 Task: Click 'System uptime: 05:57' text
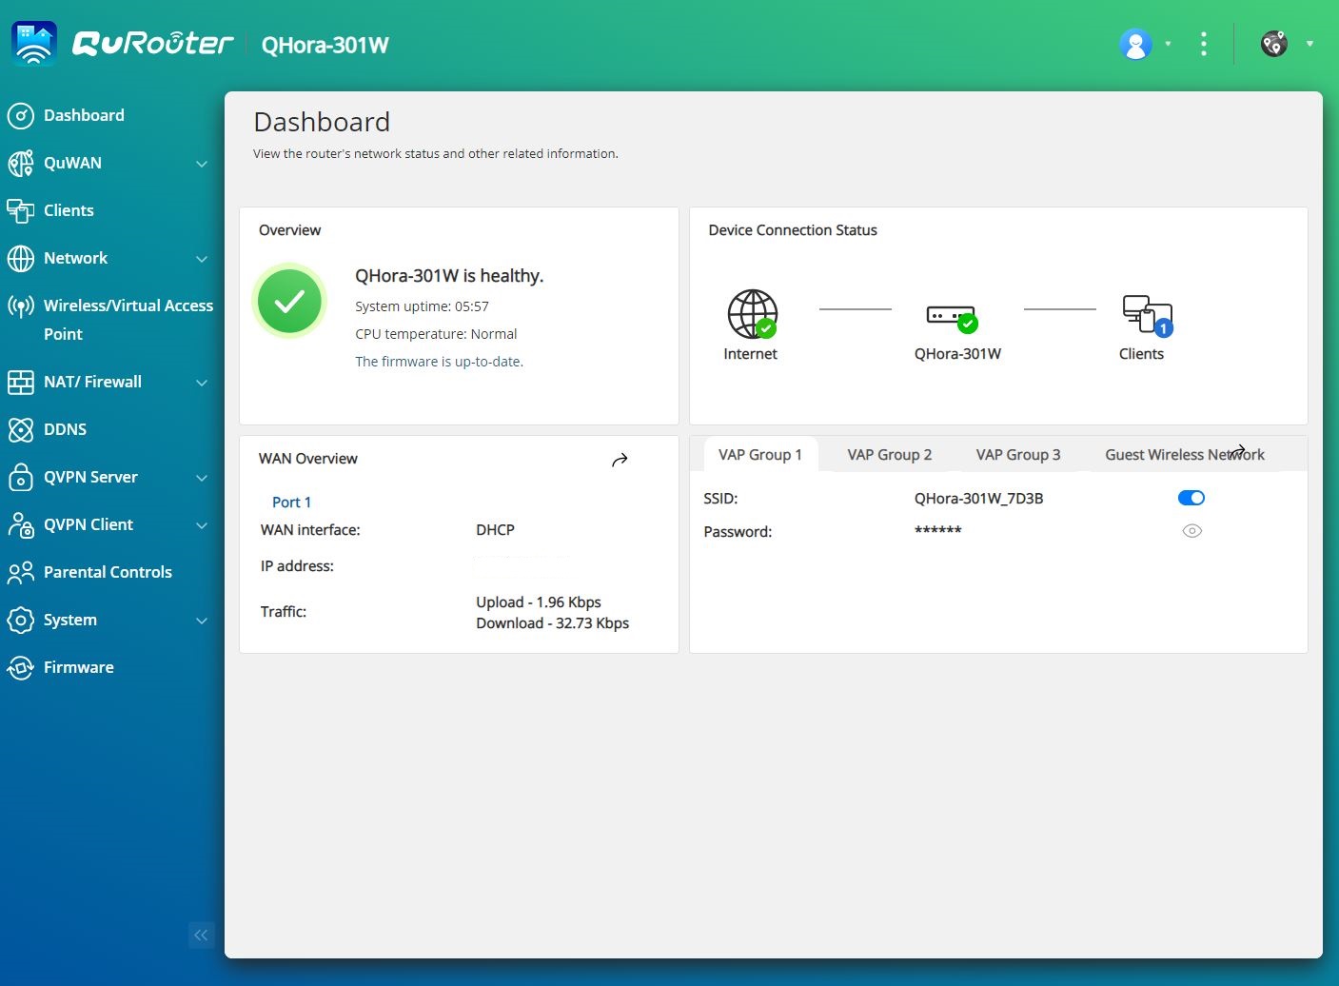(x=422, y=306)
